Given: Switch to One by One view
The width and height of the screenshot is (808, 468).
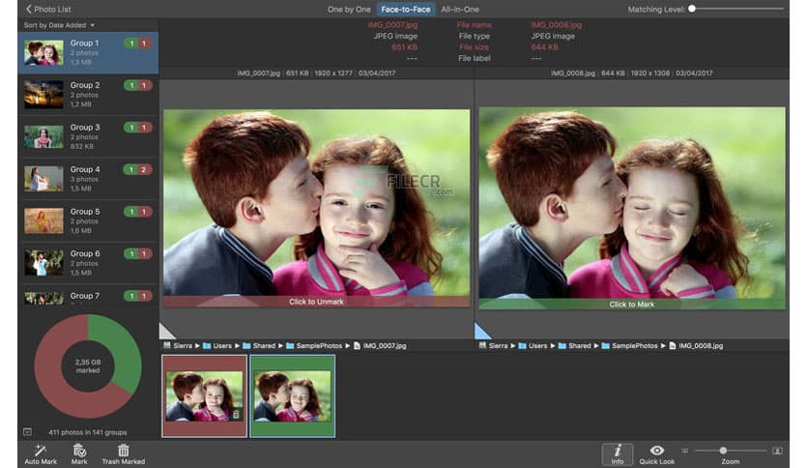Looking at the screenshot, I should [349, 10].
